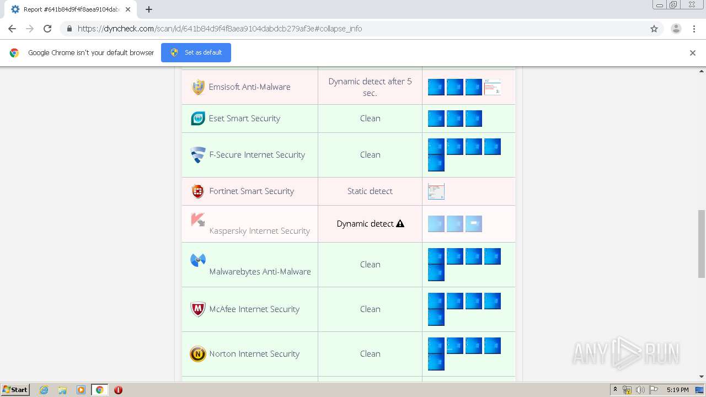Open the Fortinet static detect screenshot thumbnail
The image size is (706, 397).
coord(436,191)
